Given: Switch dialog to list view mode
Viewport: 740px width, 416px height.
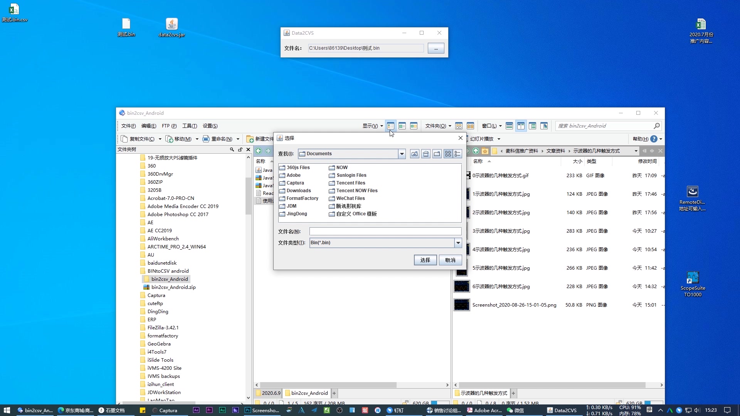Looking at the screenshot, I should point(448,154).
